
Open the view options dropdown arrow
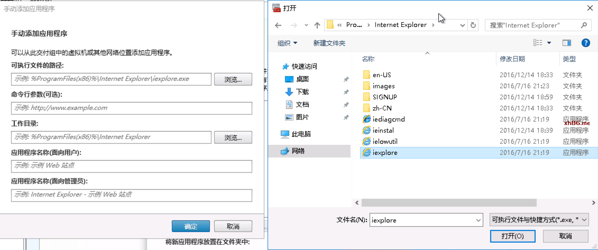[x=549, y=43]
